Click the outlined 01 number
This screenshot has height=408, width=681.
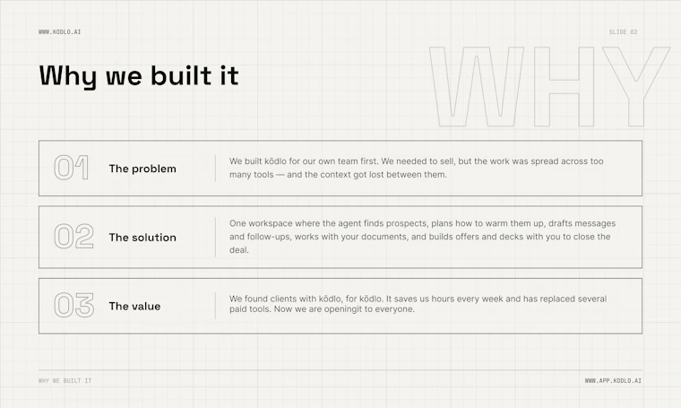point(71,168)
